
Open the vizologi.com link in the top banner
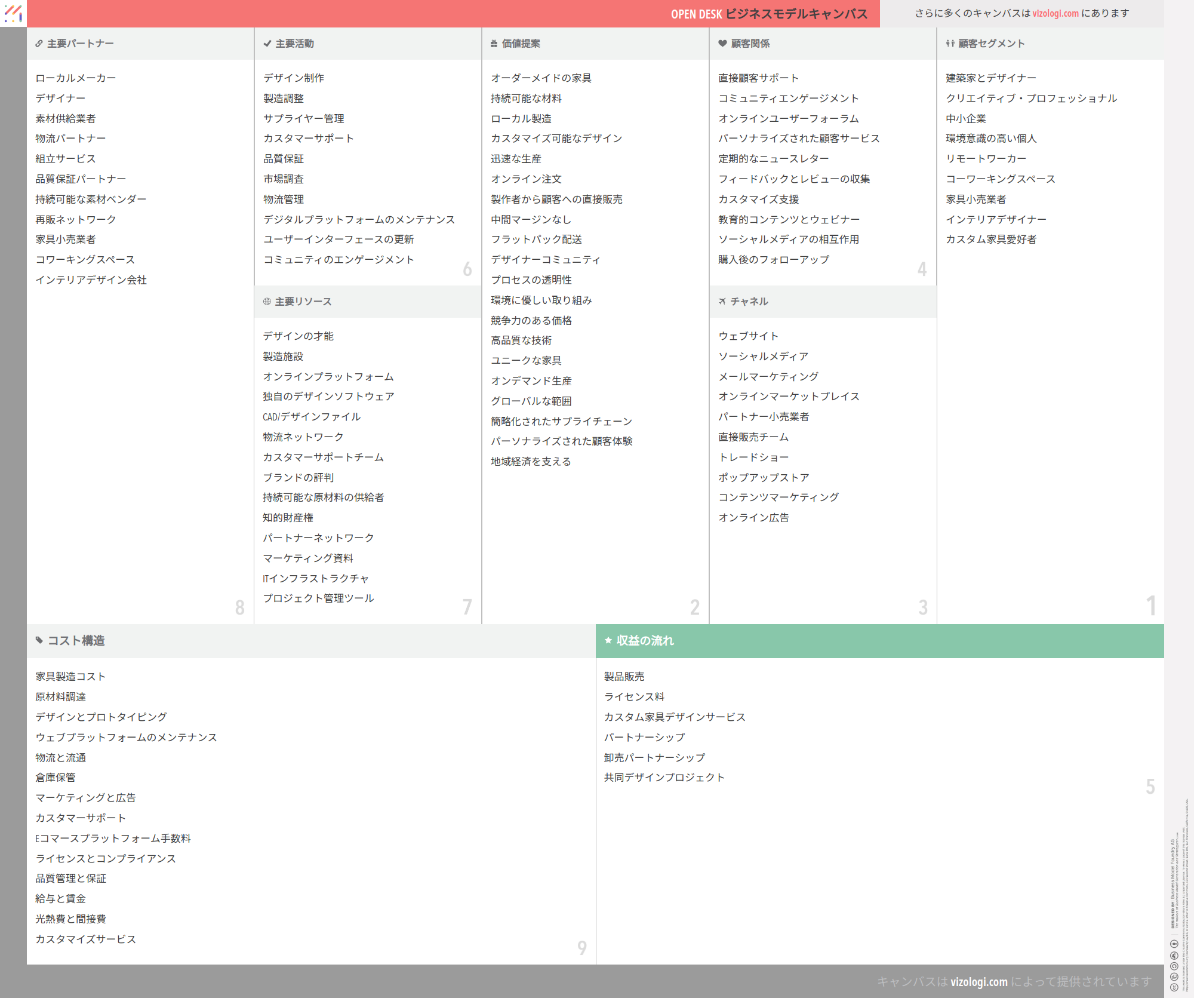click(1055, 13)
